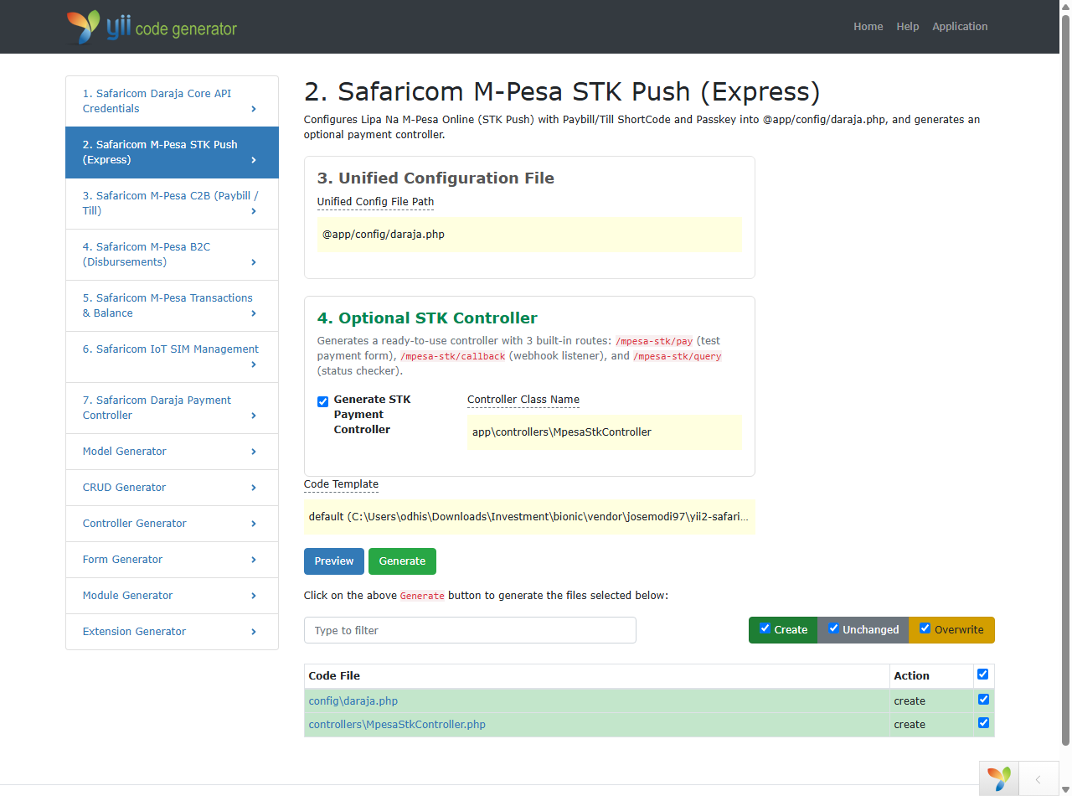Select Safaricom IoT SIM Management generator
The width and height of the screenshot is (1072, 796).
click(x=172, y=357)
